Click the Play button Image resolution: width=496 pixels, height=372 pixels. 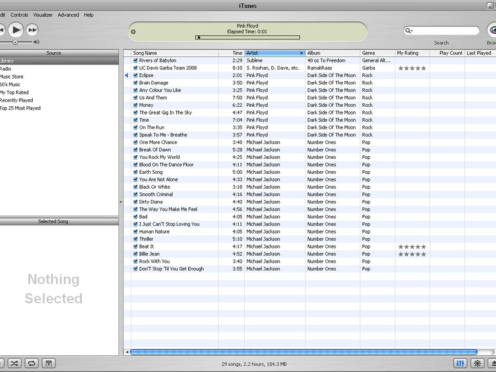coord(15,30)
